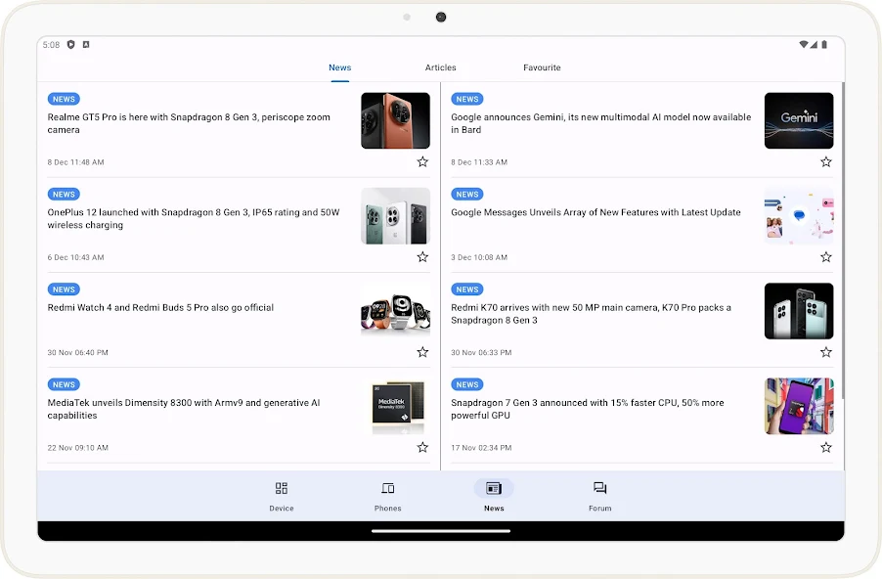Open MediaTek Dimensity chip thumbnail
The image size is (882, 579).
395,406
